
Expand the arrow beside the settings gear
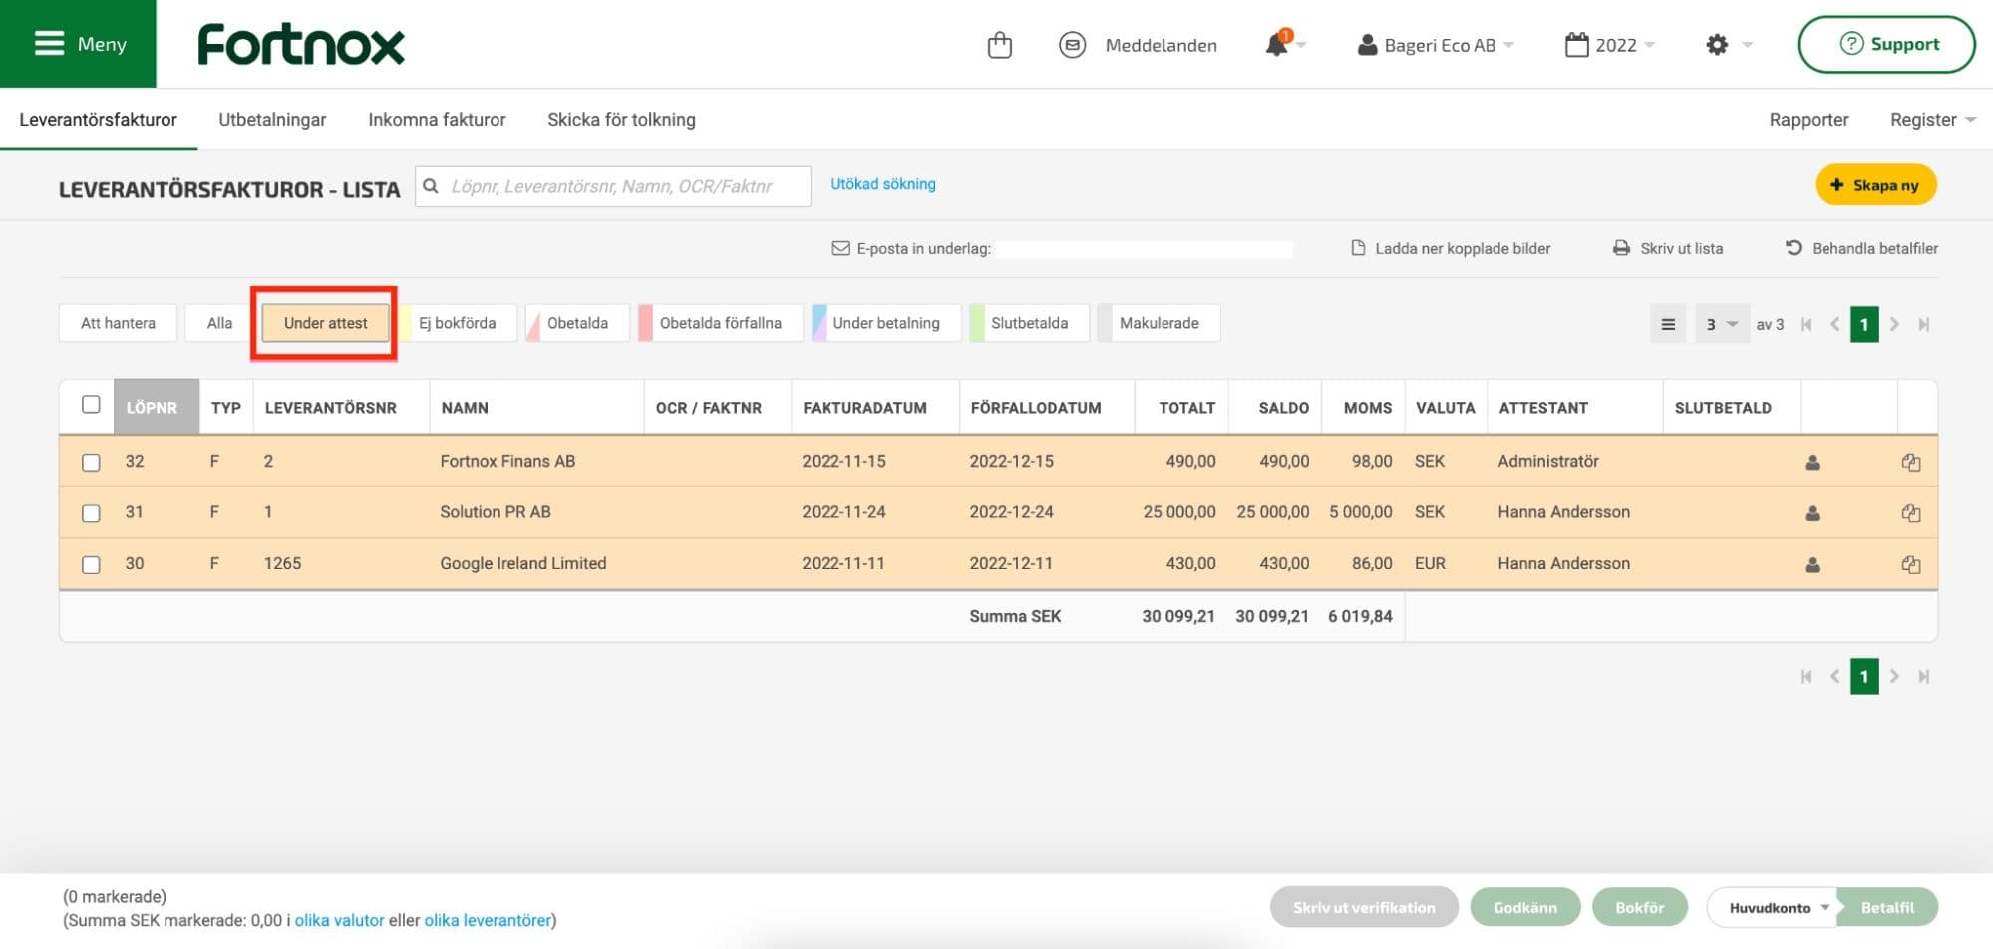(1746, 45)
